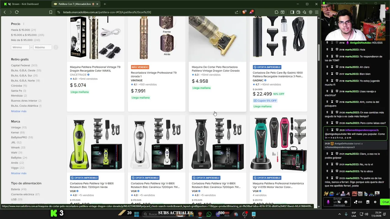390x219 pixels.
Task: Open Recortadora Vintage Professional T9 dorada listing
Action: pos(154,75)
